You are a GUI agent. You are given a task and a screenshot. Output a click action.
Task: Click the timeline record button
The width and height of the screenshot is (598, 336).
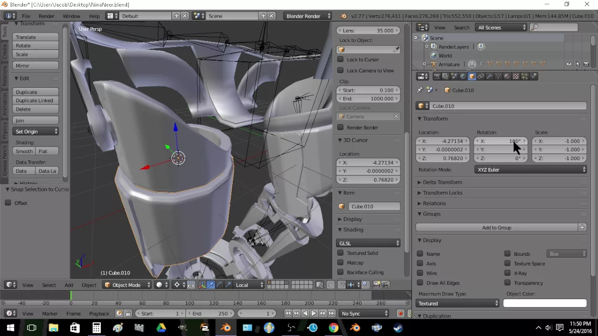tap(400, 314)
